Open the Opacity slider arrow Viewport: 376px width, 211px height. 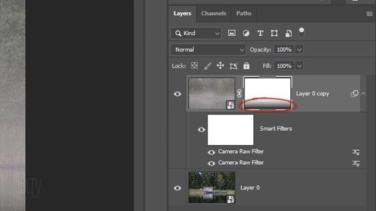(299, 49)
